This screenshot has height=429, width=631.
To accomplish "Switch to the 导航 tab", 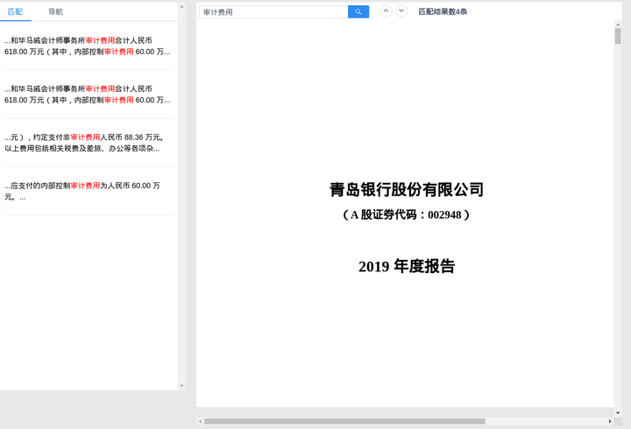I will pyautogui.click(x=55, y=11).
